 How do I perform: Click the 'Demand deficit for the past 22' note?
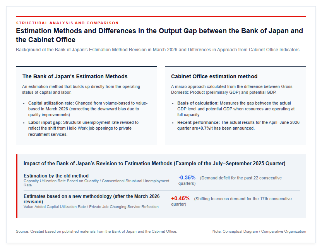[230, 181]
